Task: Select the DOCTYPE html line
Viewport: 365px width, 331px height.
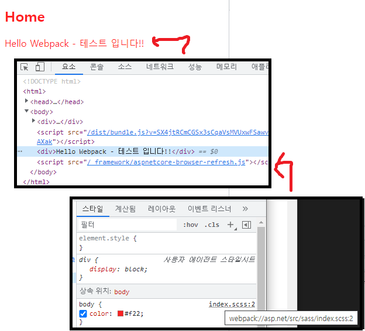Action: pos(51,81)
